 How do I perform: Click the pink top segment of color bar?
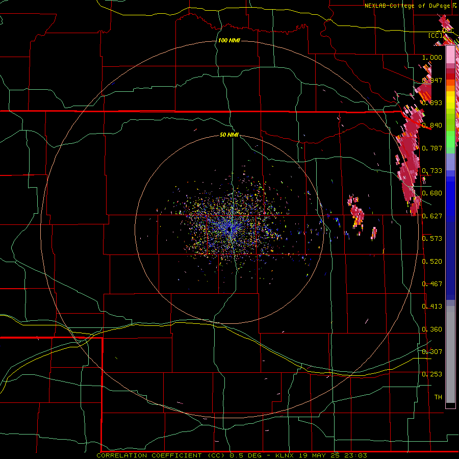coord(450,55)
